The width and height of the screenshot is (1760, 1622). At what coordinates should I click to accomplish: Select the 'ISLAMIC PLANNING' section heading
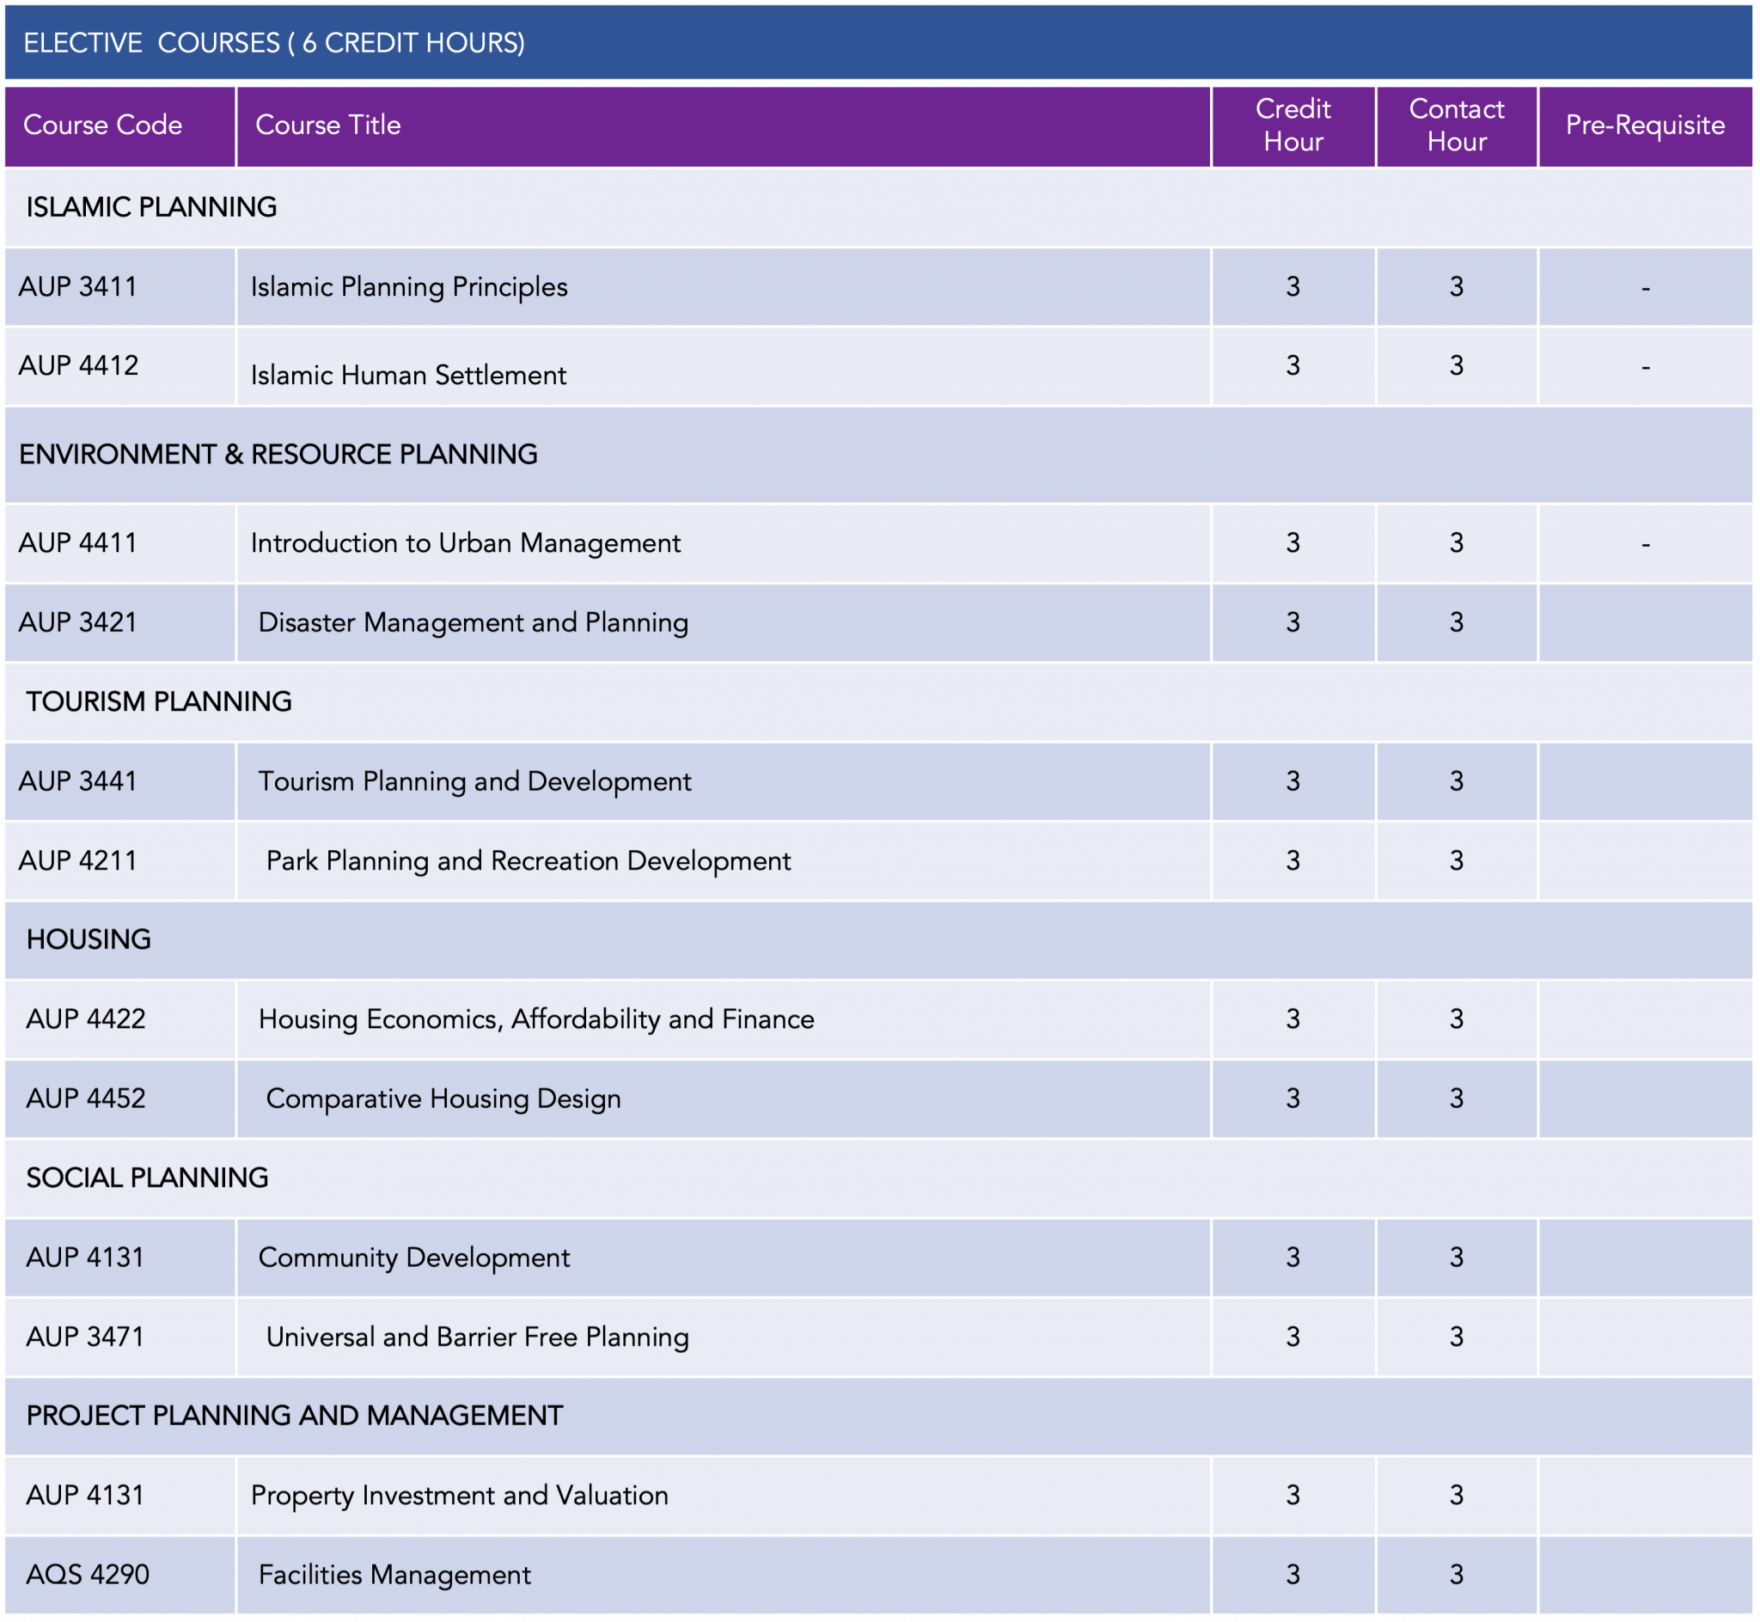click(152, 207)
